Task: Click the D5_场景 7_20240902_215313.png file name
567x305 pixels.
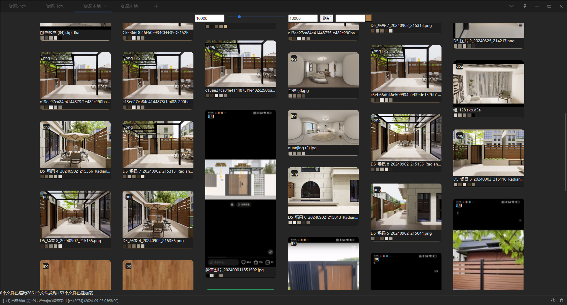Action: pyautogui.click(x=401, y=25)
